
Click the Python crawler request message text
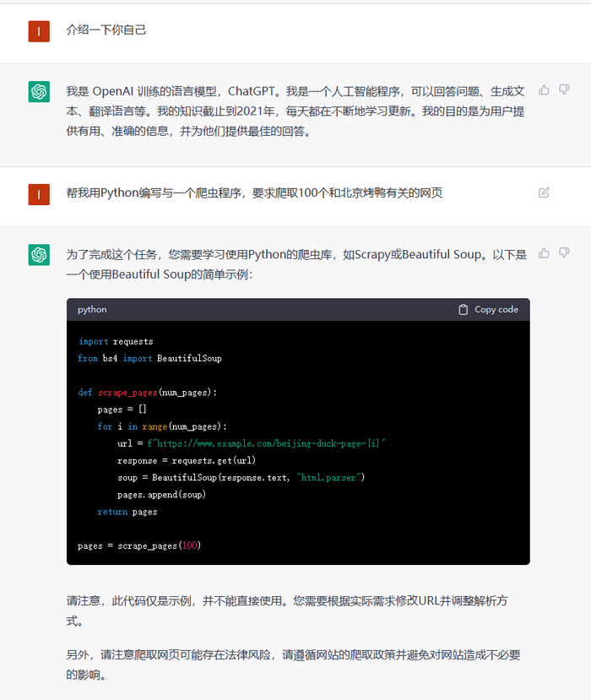pos(254,193)
